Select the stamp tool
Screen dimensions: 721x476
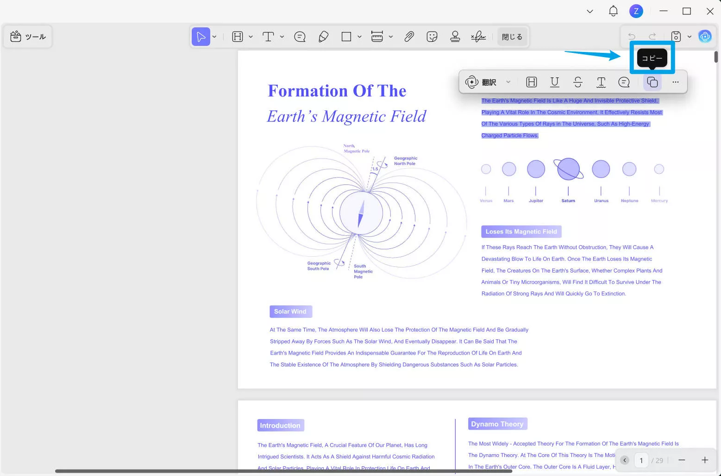[455, 37]
